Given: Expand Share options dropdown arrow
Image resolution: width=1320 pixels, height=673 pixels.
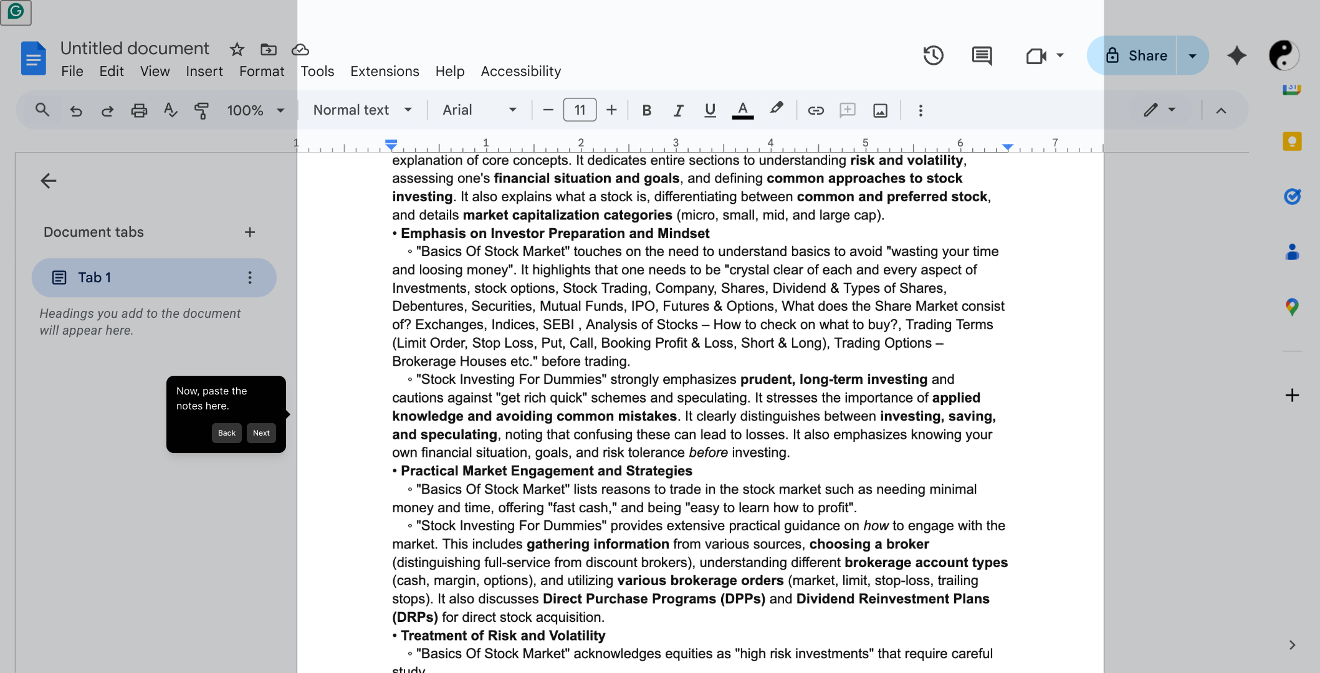Looking at the screenshot, I should tap(1192, 55).
